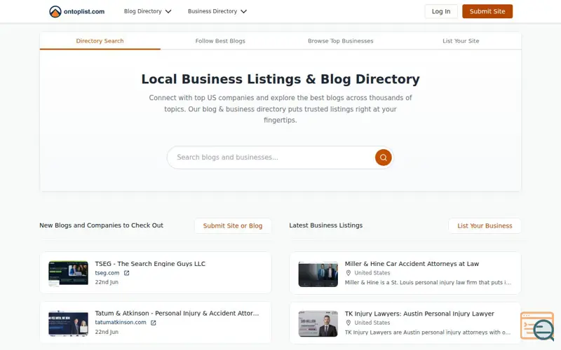Open TK Injury Lawyers listing thumbnail
The height and width of the screenshot is (350, 561).
point(318,324)
